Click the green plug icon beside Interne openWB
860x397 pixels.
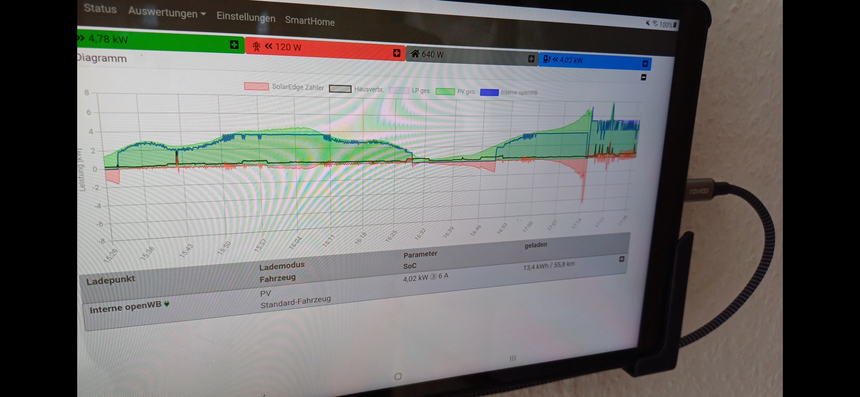(x=167, y=304)
